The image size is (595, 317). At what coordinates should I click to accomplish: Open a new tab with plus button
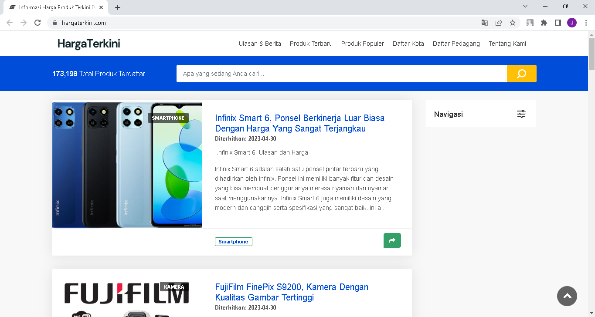pos(118,7)
